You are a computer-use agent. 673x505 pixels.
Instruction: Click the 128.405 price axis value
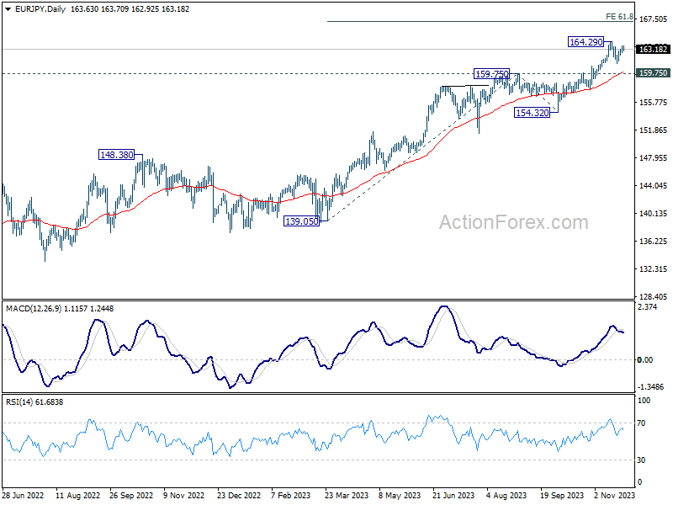654,297
